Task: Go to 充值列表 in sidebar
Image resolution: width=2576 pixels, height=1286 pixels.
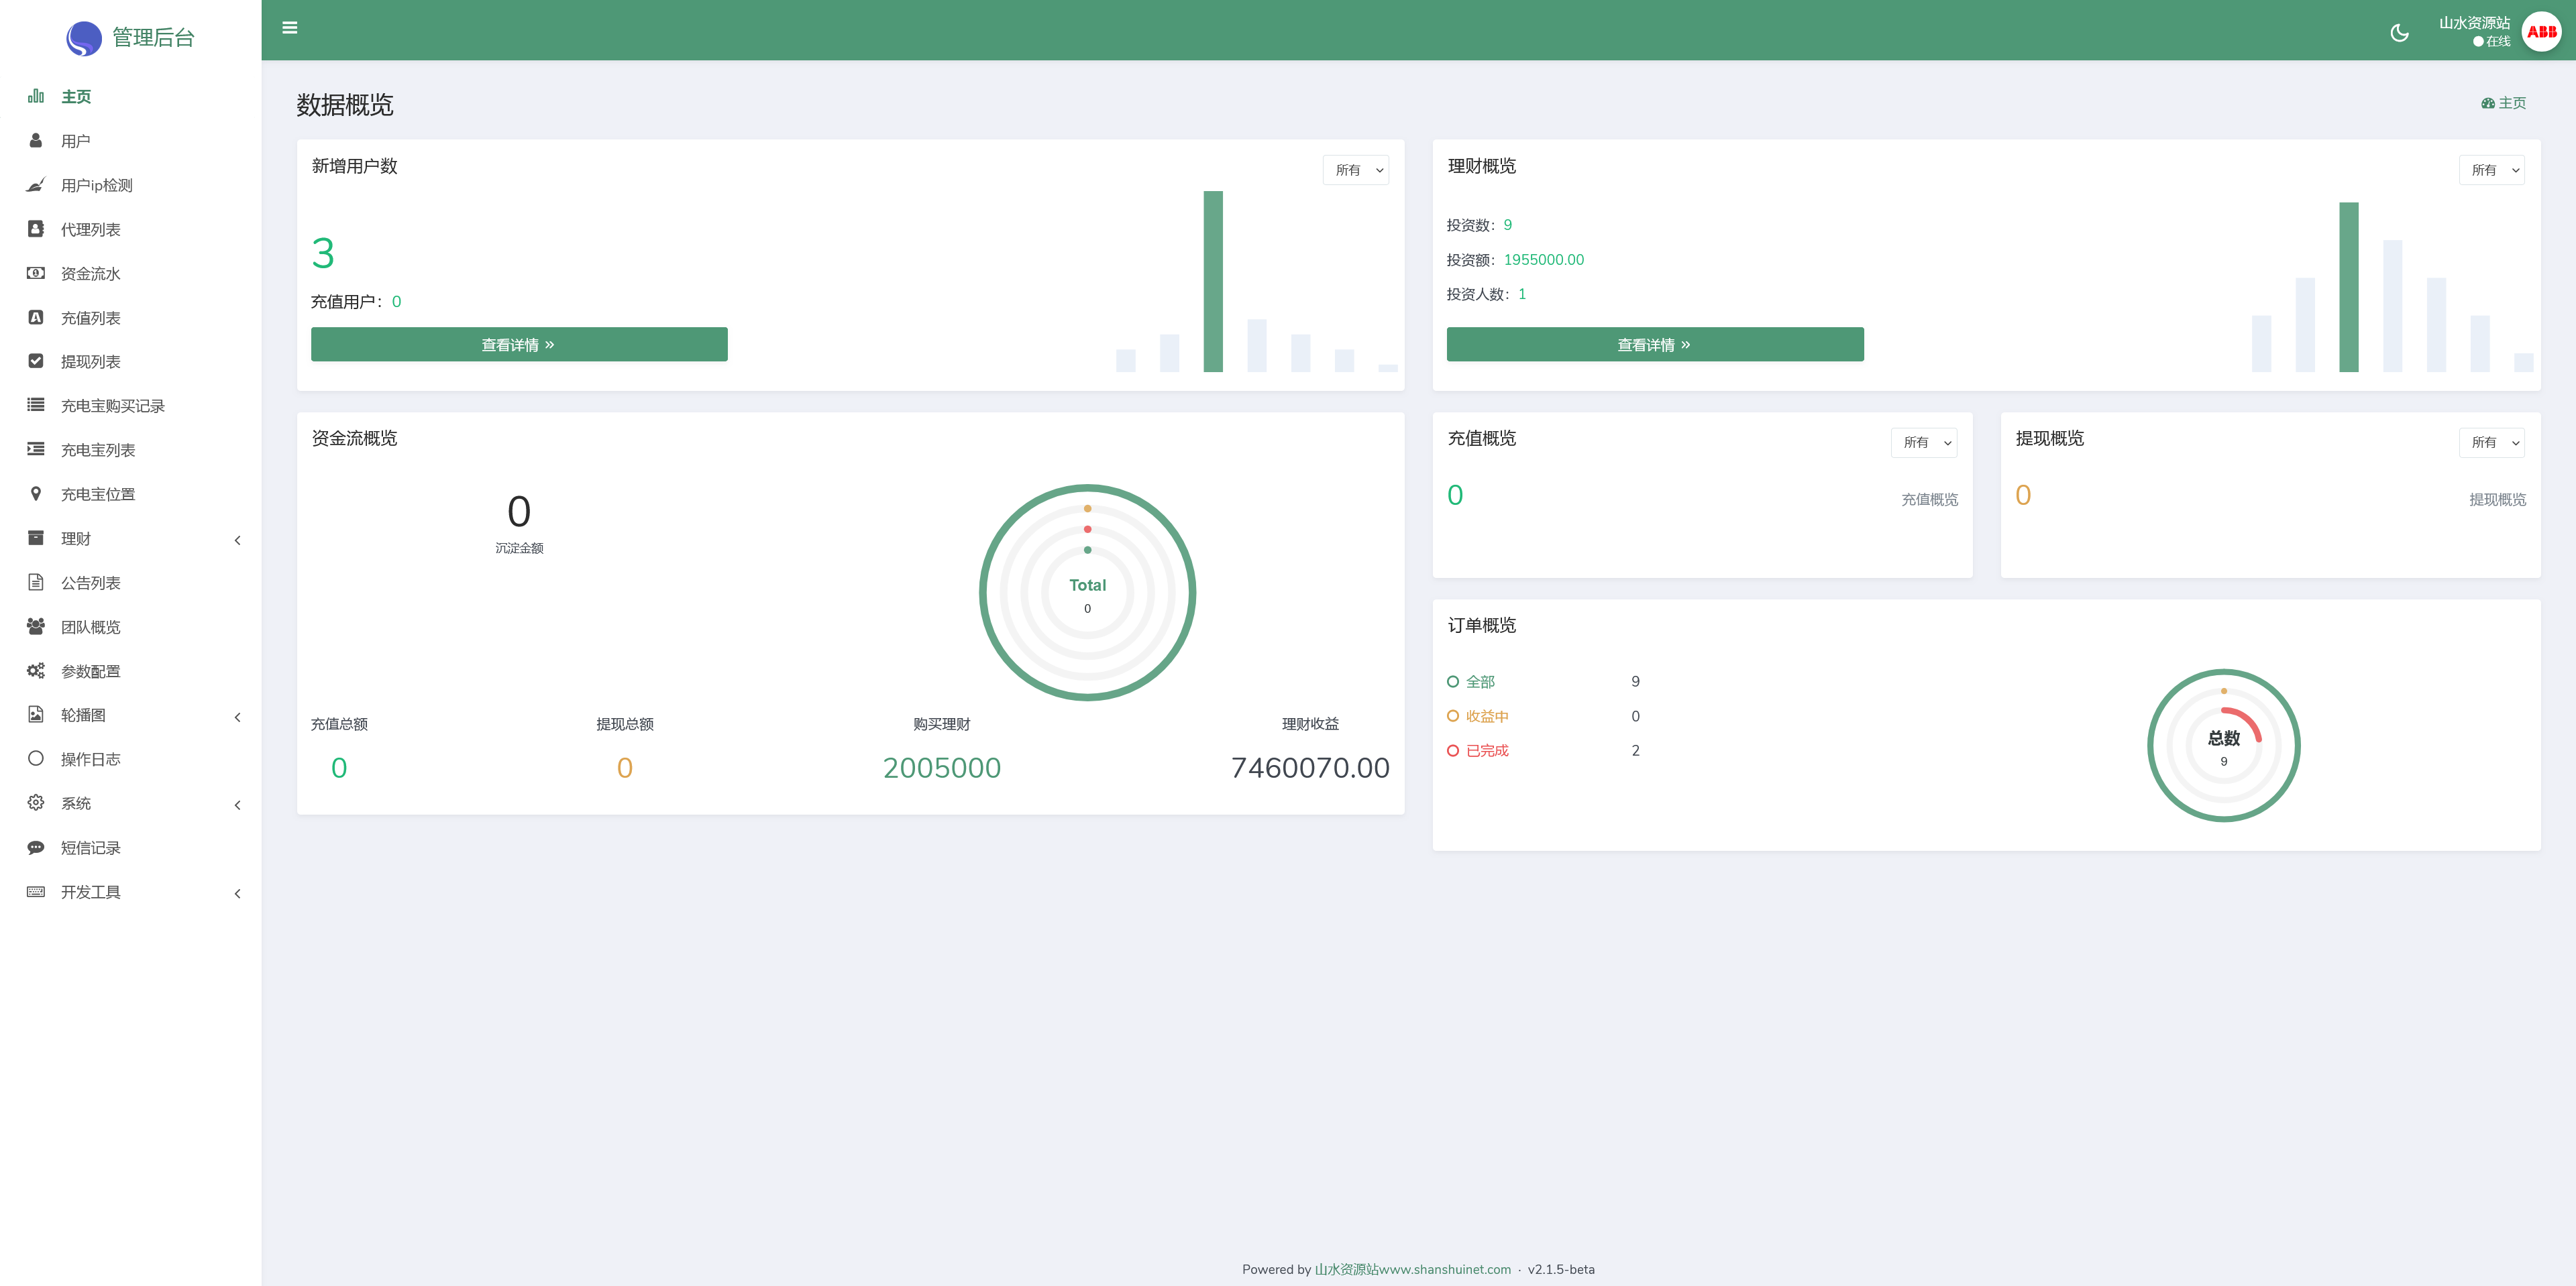Action: (90, 318)
